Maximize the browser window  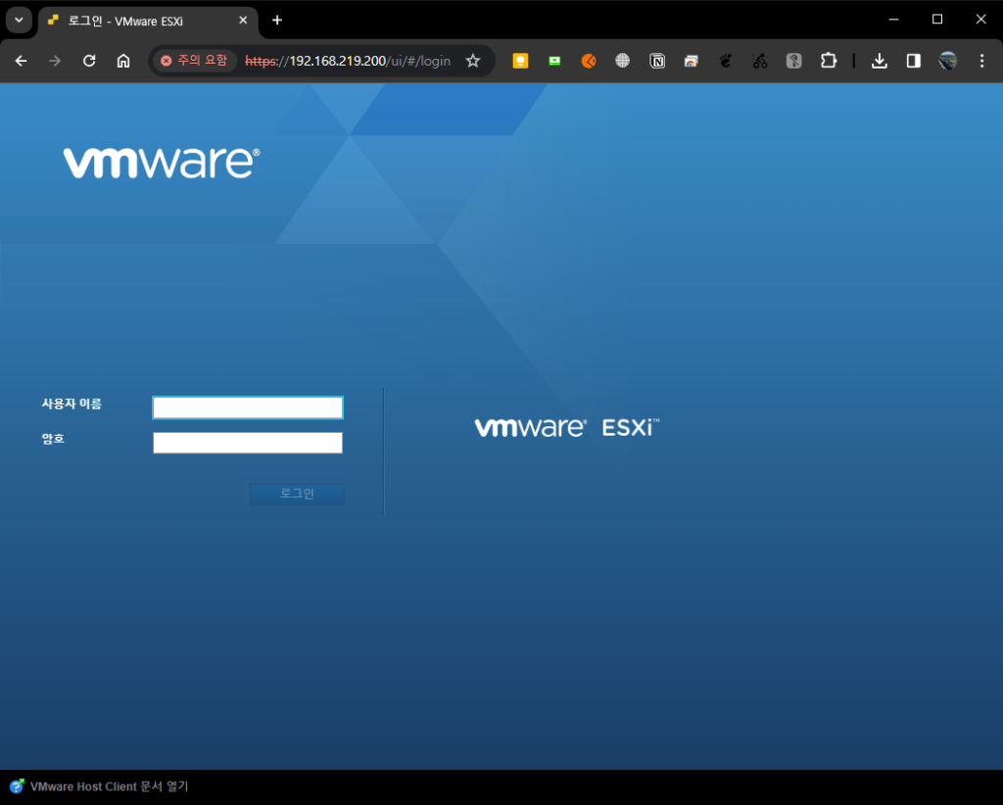coord(937,20)
